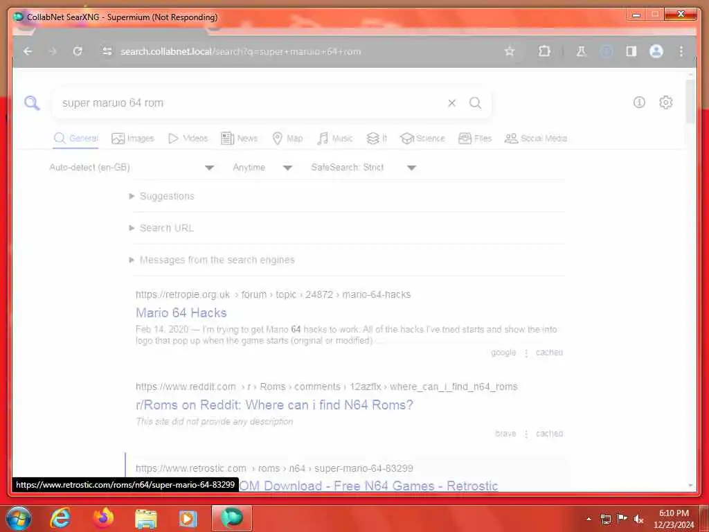Switch to the Files tab
Viewport: 709px width, 532px height.
click(475, 139)
